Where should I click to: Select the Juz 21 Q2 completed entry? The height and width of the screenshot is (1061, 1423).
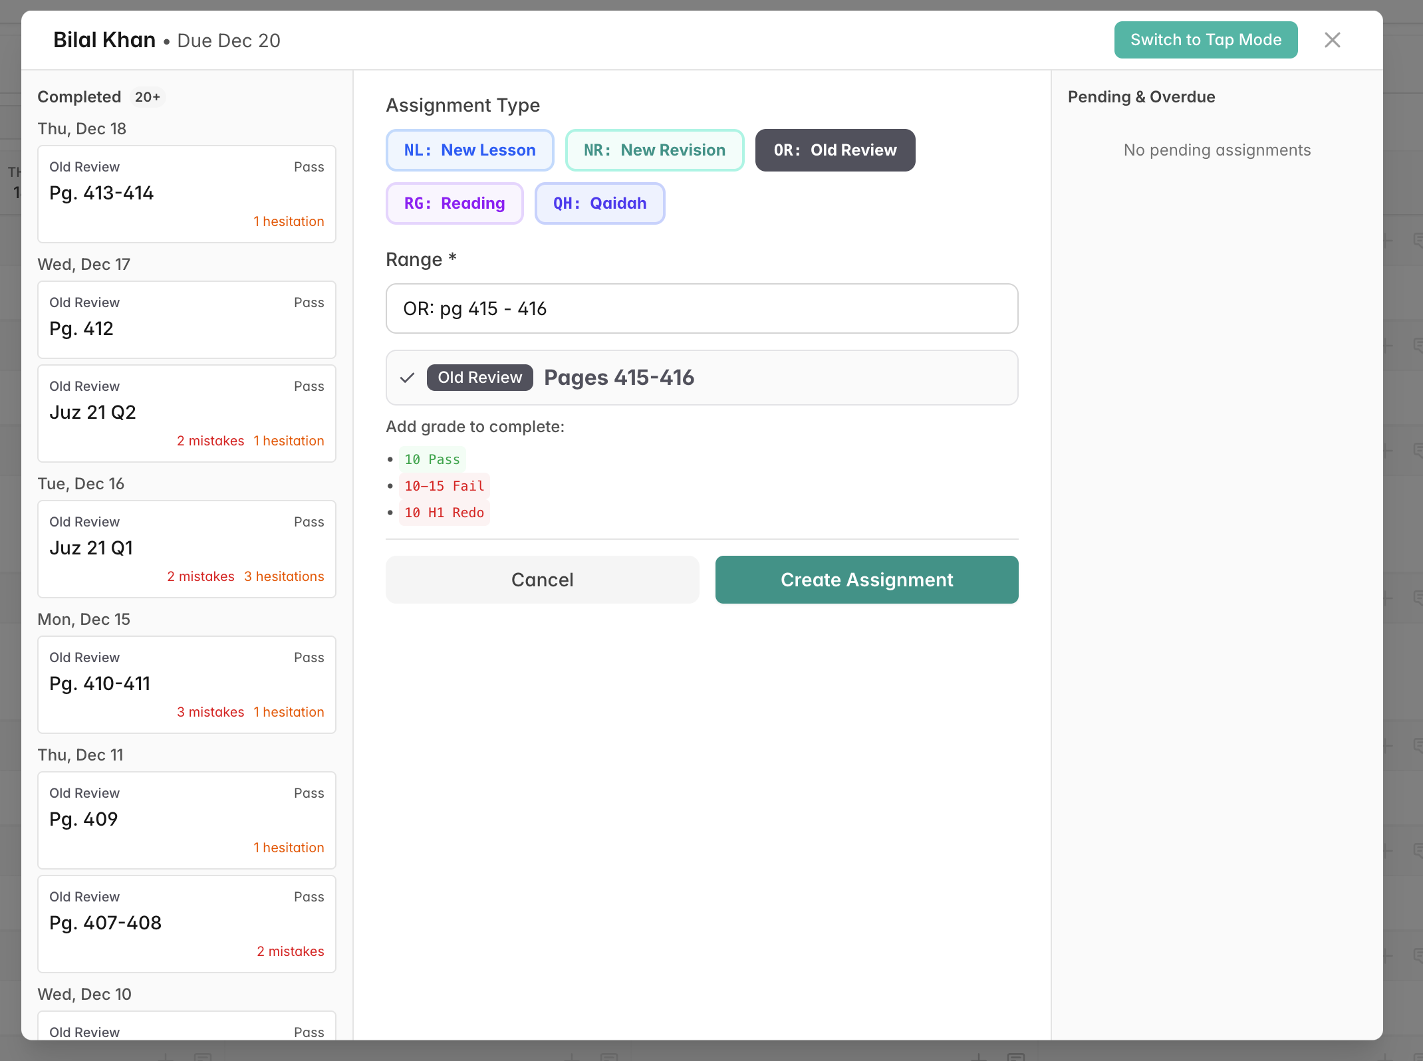187,413
